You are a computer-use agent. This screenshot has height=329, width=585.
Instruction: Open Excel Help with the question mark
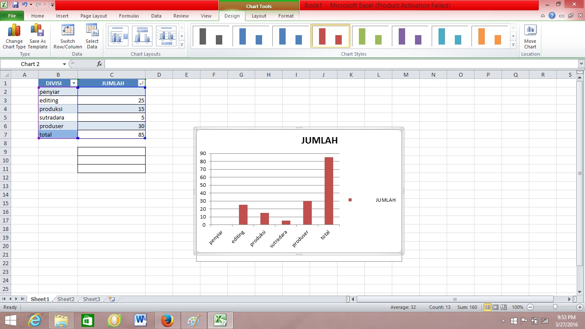pyautogui.click(x=552, y=15)
